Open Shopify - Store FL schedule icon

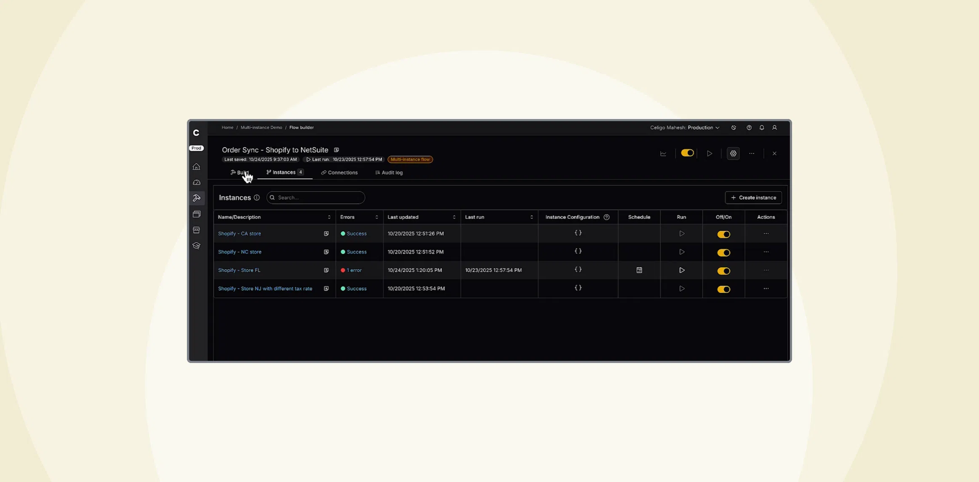639,270
